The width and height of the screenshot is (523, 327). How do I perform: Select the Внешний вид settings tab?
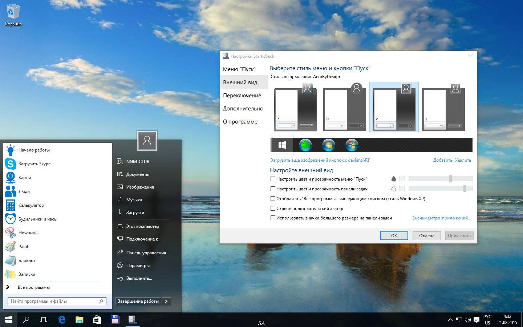pos(244,82)
